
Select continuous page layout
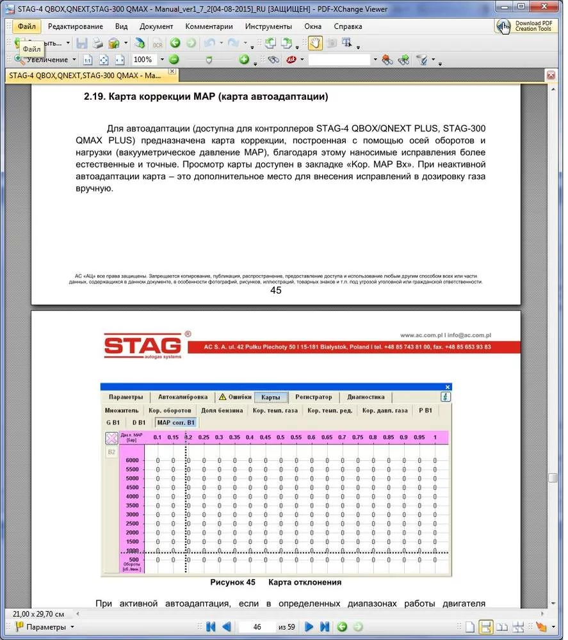[485, 627]
